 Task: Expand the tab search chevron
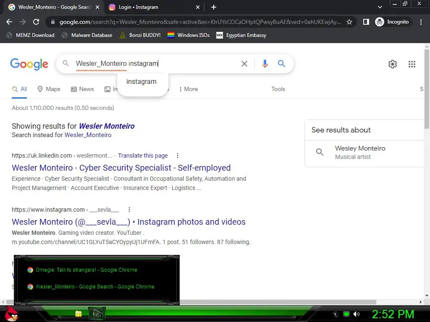(380, 7)
